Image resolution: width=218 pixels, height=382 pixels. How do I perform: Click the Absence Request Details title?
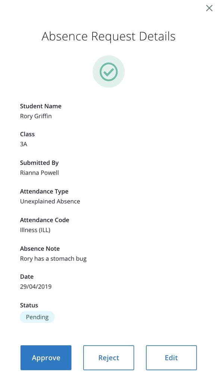pos(109,36)
